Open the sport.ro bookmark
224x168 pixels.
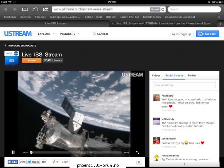(x=25, y=17)
